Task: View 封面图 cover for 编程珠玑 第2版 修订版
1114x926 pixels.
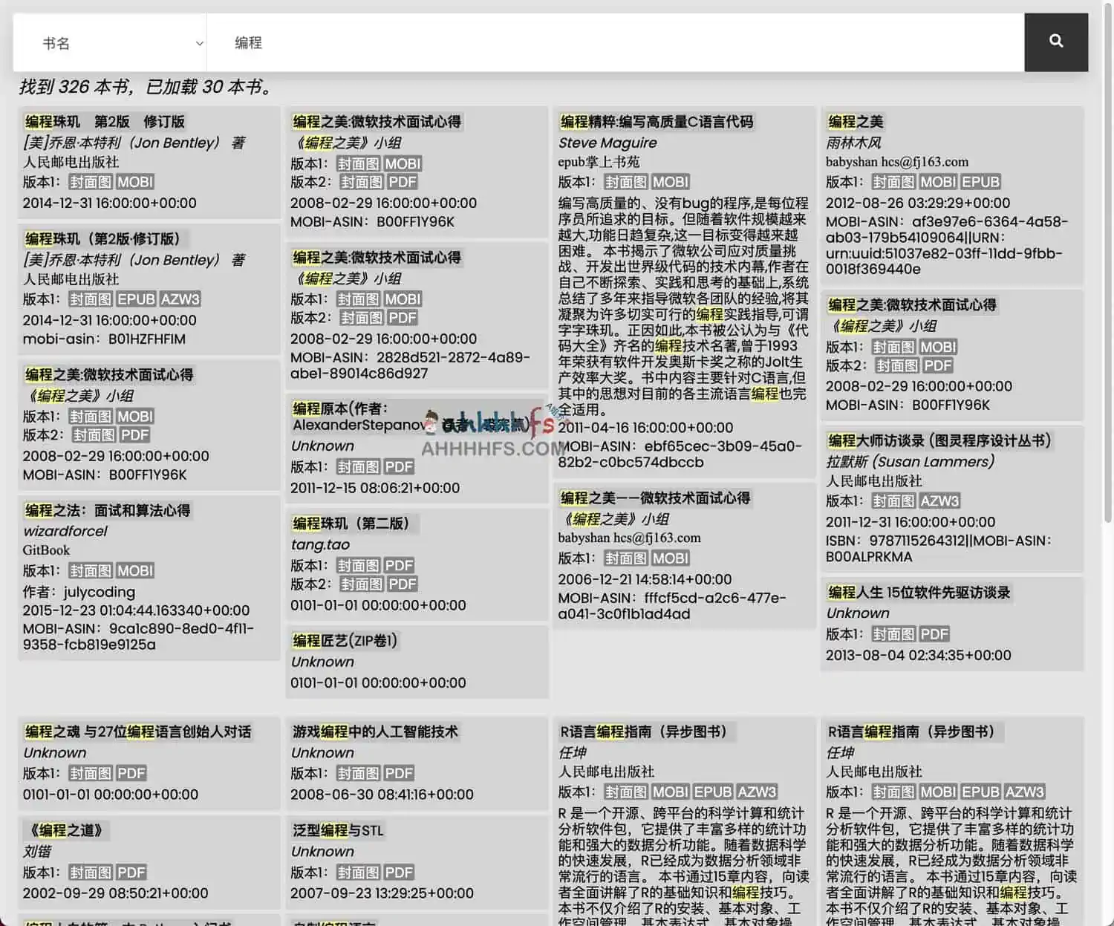Action: (90, 182)
